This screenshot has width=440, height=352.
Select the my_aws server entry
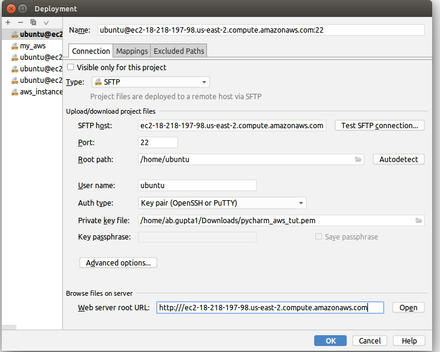pyautogui.click(x=32, y=46)
